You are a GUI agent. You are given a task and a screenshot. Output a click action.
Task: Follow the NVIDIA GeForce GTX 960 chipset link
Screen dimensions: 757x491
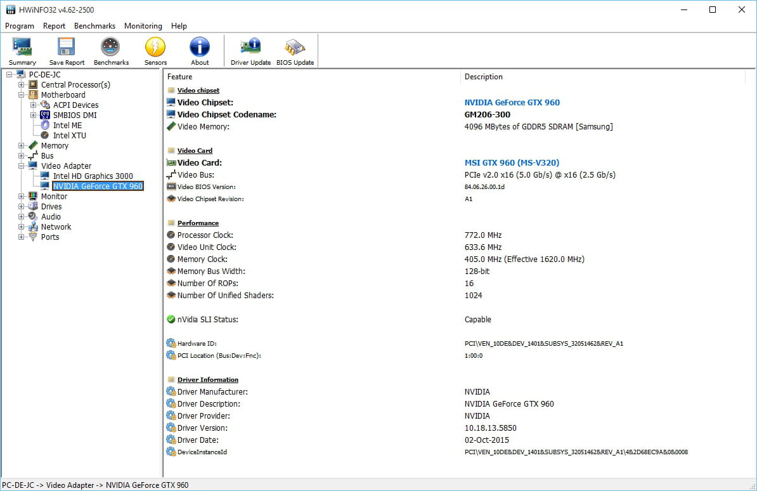[x=512, y=103]
